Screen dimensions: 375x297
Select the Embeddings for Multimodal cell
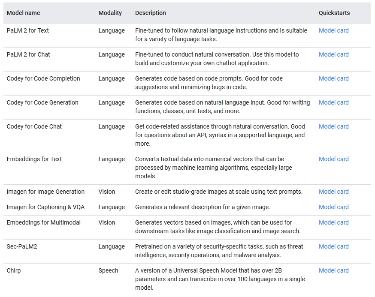(43, 222)
